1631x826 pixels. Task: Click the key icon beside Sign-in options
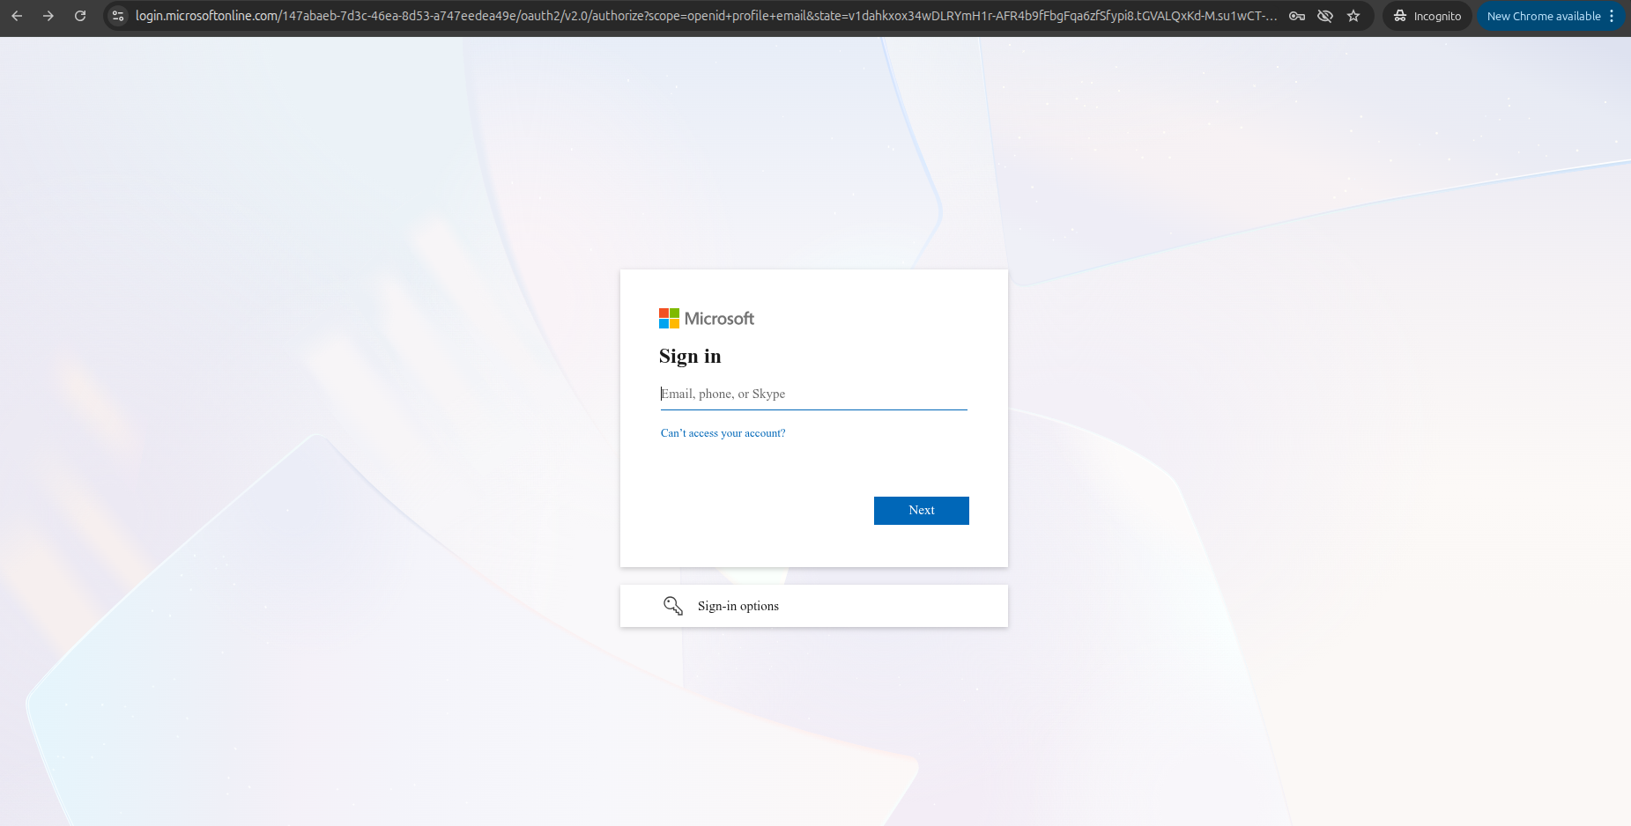[x=673, y=606]
